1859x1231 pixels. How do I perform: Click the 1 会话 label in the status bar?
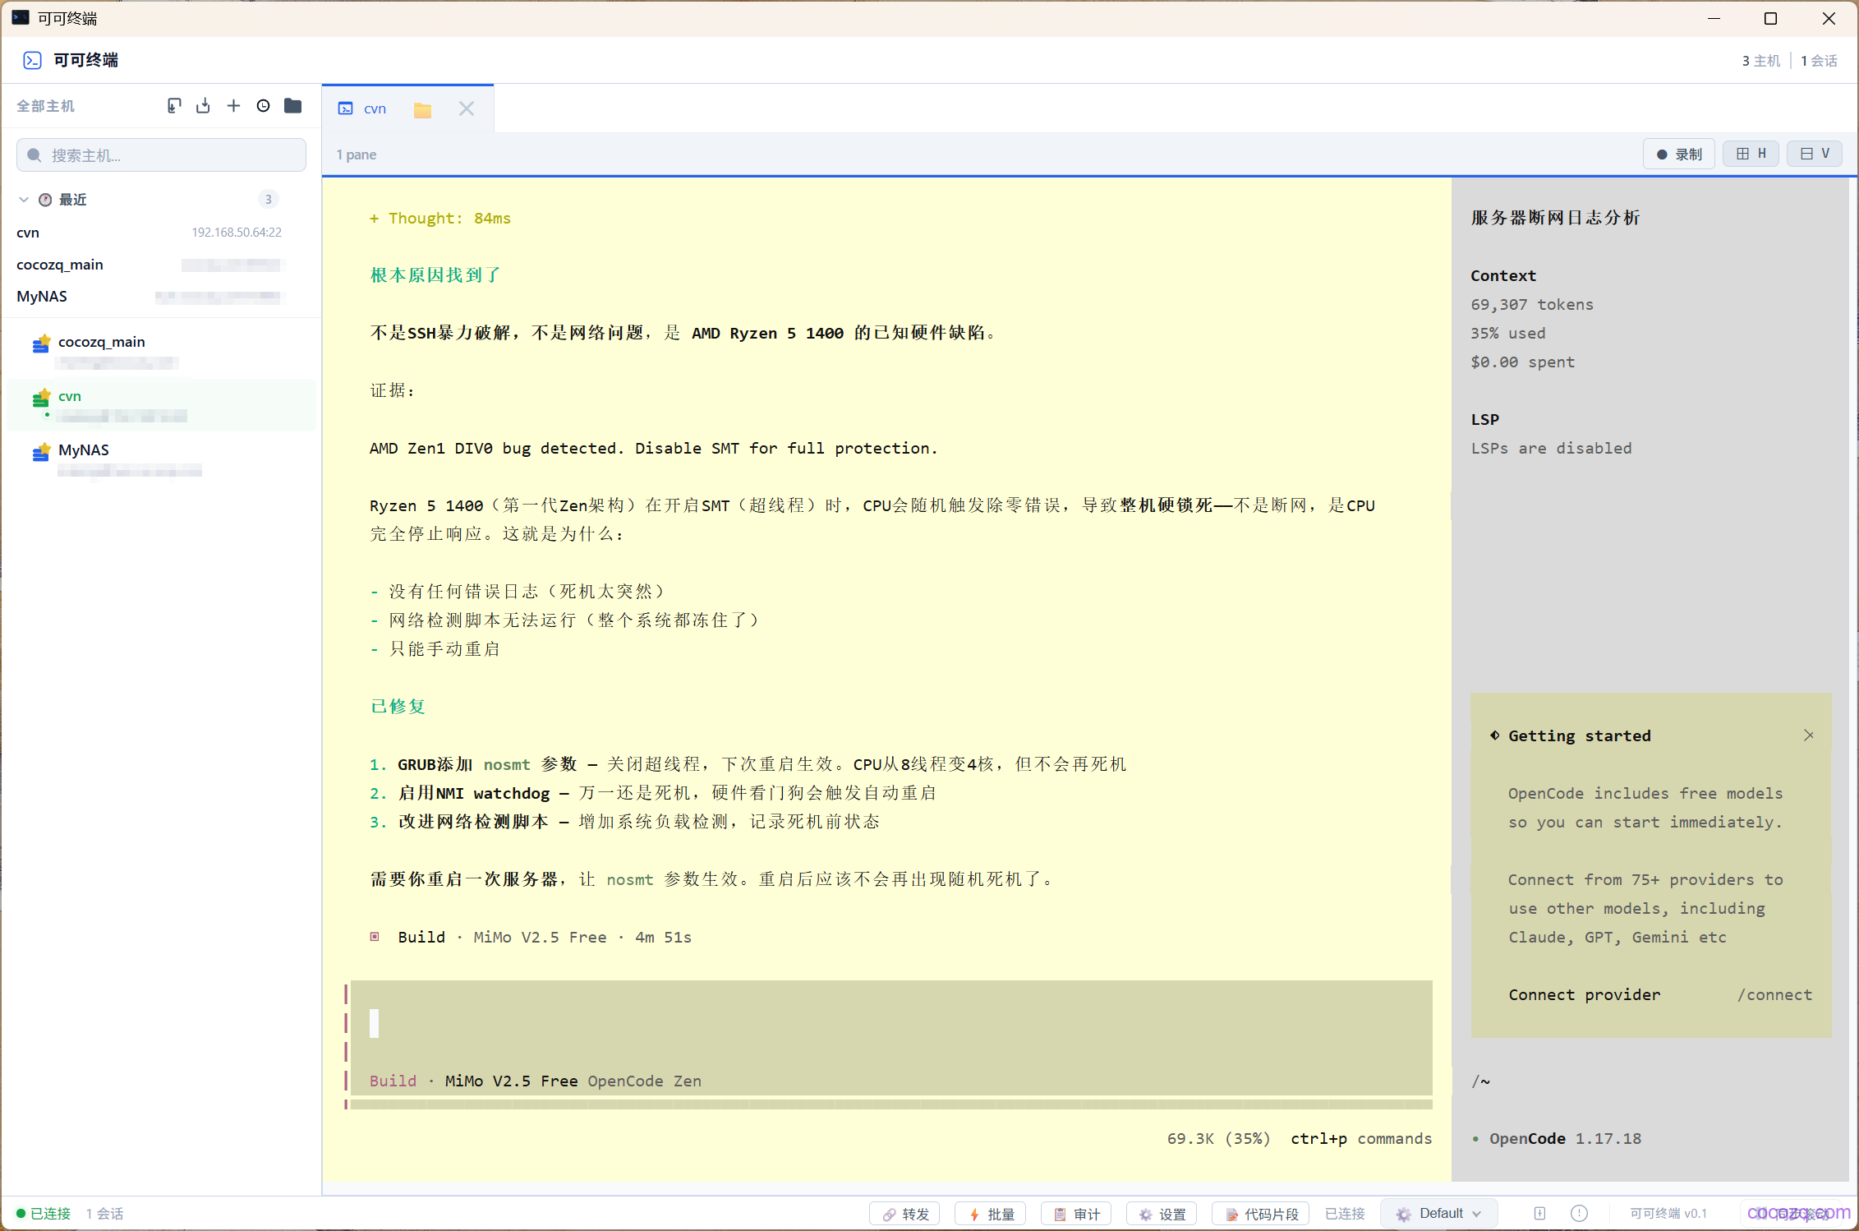click(x=105, y=1214)
